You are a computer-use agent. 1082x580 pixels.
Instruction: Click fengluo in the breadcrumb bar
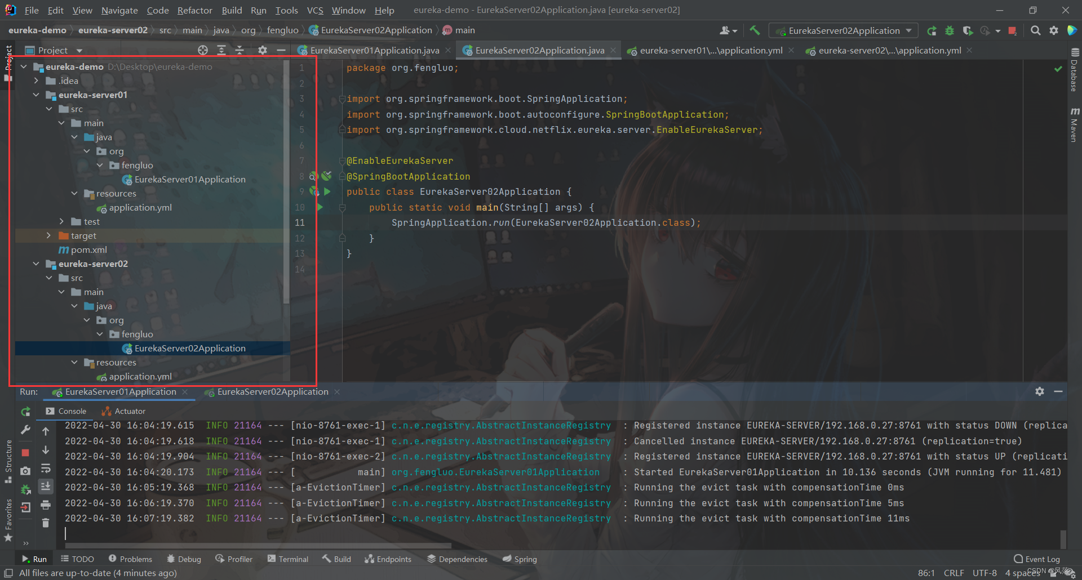pos(282,30)
